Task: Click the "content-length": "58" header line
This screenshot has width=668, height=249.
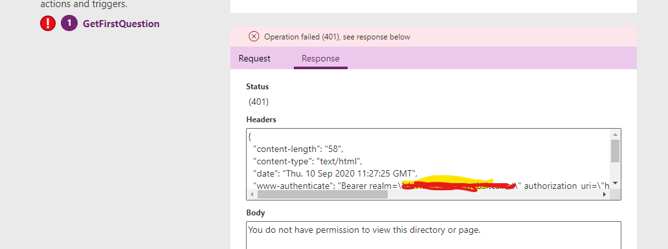Action: [x=298, y=149]
